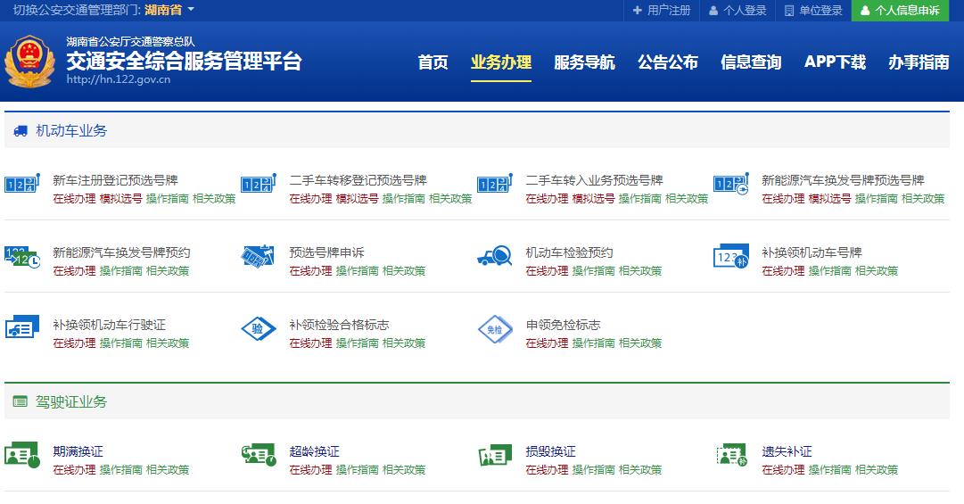
Task: Click the 个人登录 button
Action: coord(737,11)
